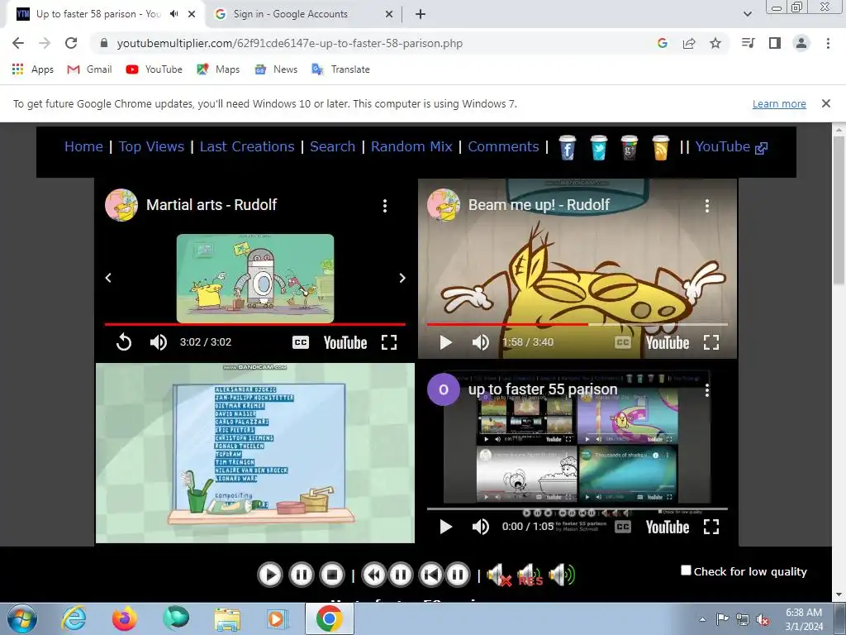Mute all videos with the red X speaker
The width and height of the screenshot is (846, 635).
coord(499,575)
